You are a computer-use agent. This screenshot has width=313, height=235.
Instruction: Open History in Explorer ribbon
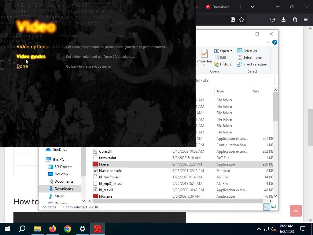[x=223, y=64]
